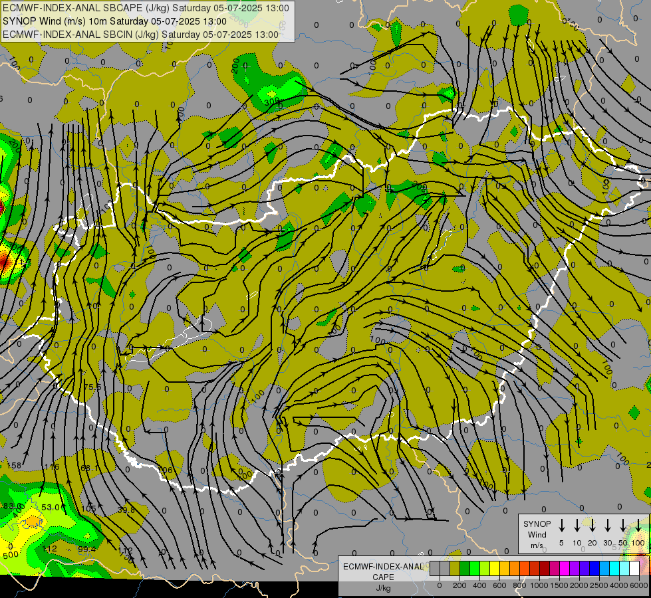Click the SBCAPE header line at top
651x598 pixels.
tap(146, 8)
